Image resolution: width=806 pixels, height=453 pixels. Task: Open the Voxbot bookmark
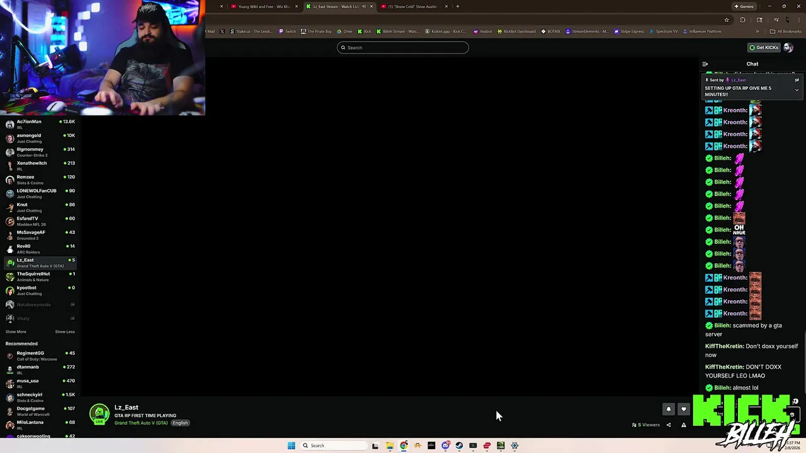click(482, 31)
